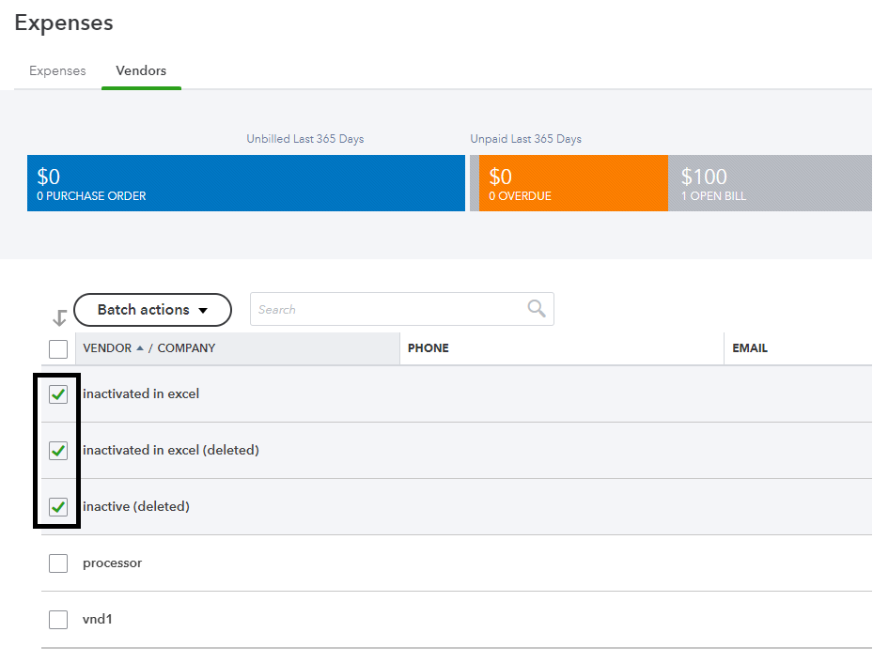This screenshot has width=873, height=663.
Task: Uncheck 'inactivated in excel (deleted)' checkbox
Action: tap(58, 451)
